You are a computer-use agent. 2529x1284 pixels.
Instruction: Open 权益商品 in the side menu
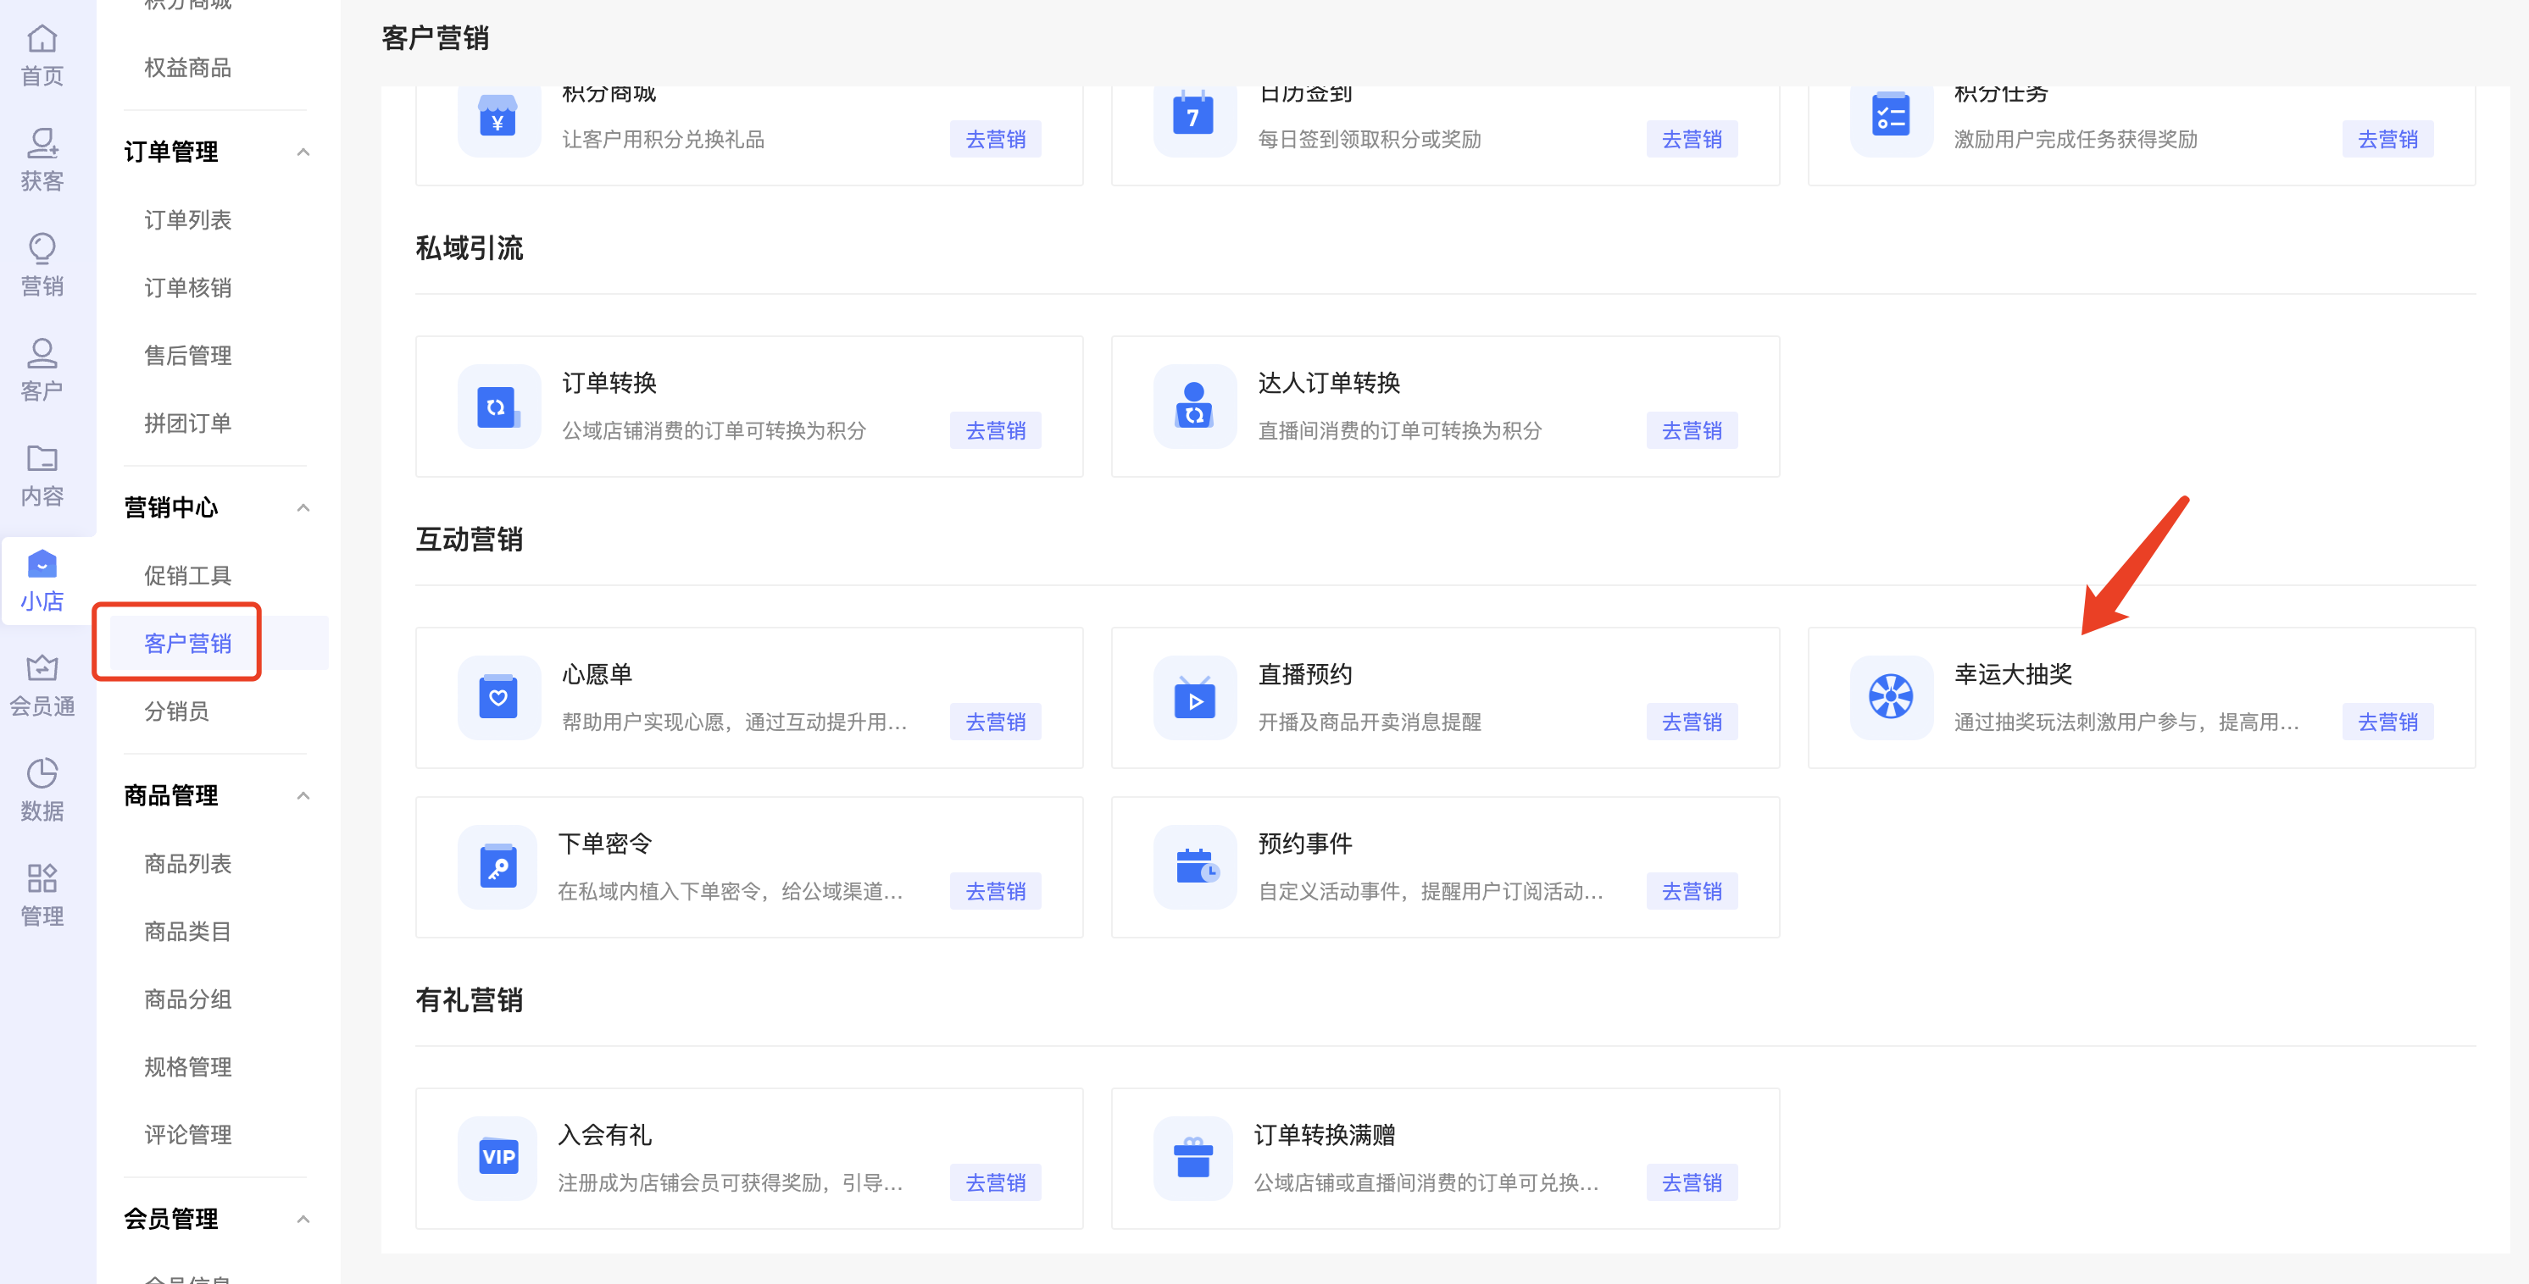click(187, 68)
